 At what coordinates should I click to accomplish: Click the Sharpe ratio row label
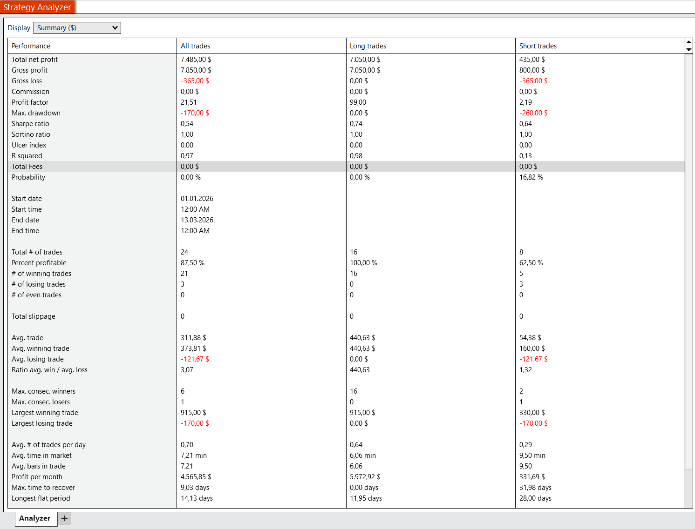(x=30, y=124)
